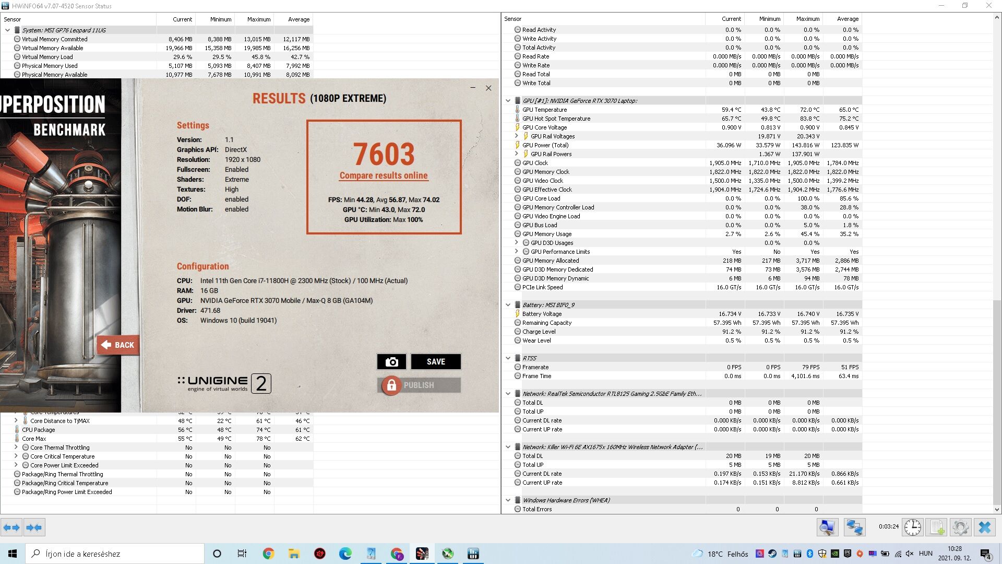
Task: Collapse the Killer Wi-Fi network sensor group
Action: point(508,447)
